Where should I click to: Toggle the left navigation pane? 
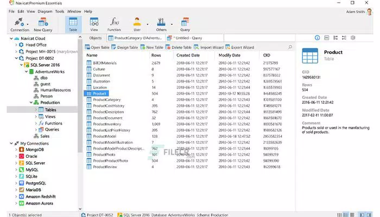click(x=362, y=215)
